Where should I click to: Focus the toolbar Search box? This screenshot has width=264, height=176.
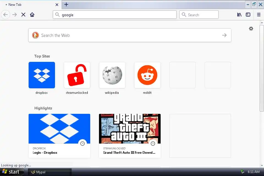coord(199,15)
